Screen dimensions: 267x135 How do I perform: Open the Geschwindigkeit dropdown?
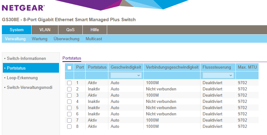coord(126,75)
